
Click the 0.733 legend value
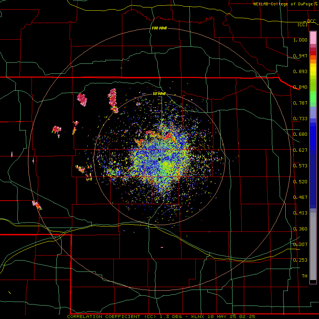(300, 119)
